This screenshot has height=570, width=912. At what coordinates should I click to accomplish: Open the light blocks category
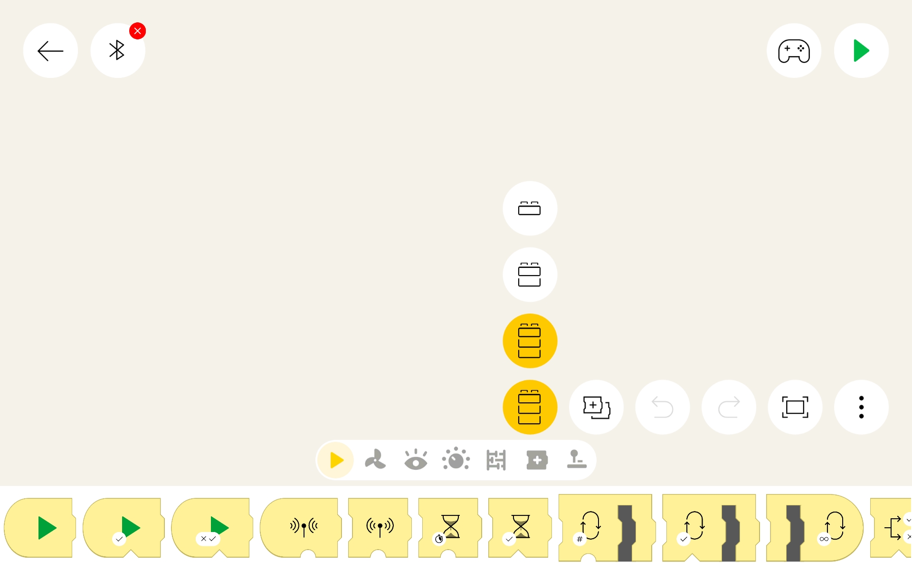pos(456,460)
